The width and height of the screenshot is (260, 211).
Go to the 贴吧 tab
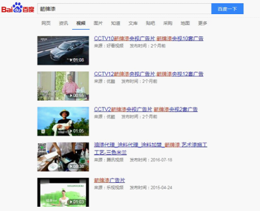150,23
